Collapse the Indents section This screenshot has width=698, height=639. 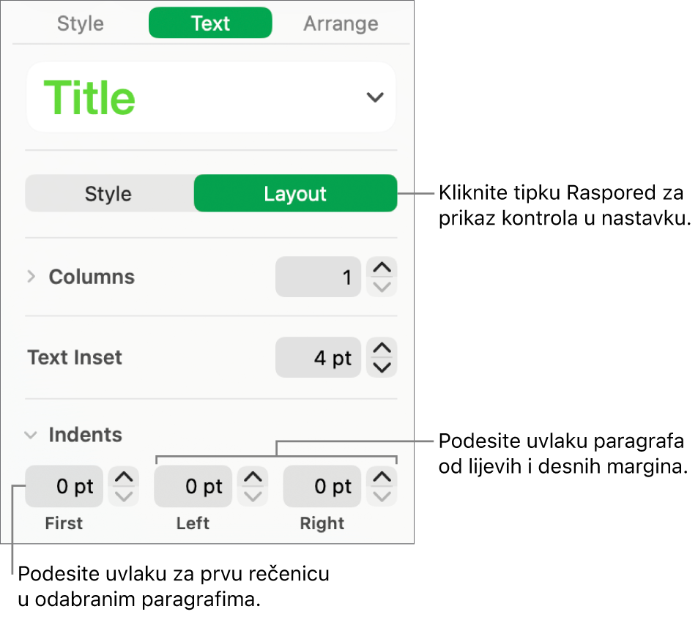click(30, 434)
